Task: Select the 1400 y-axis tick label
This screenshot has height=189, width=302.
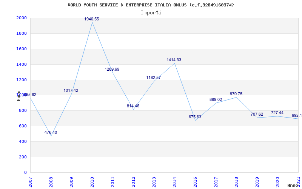Action: pos(22,64)
